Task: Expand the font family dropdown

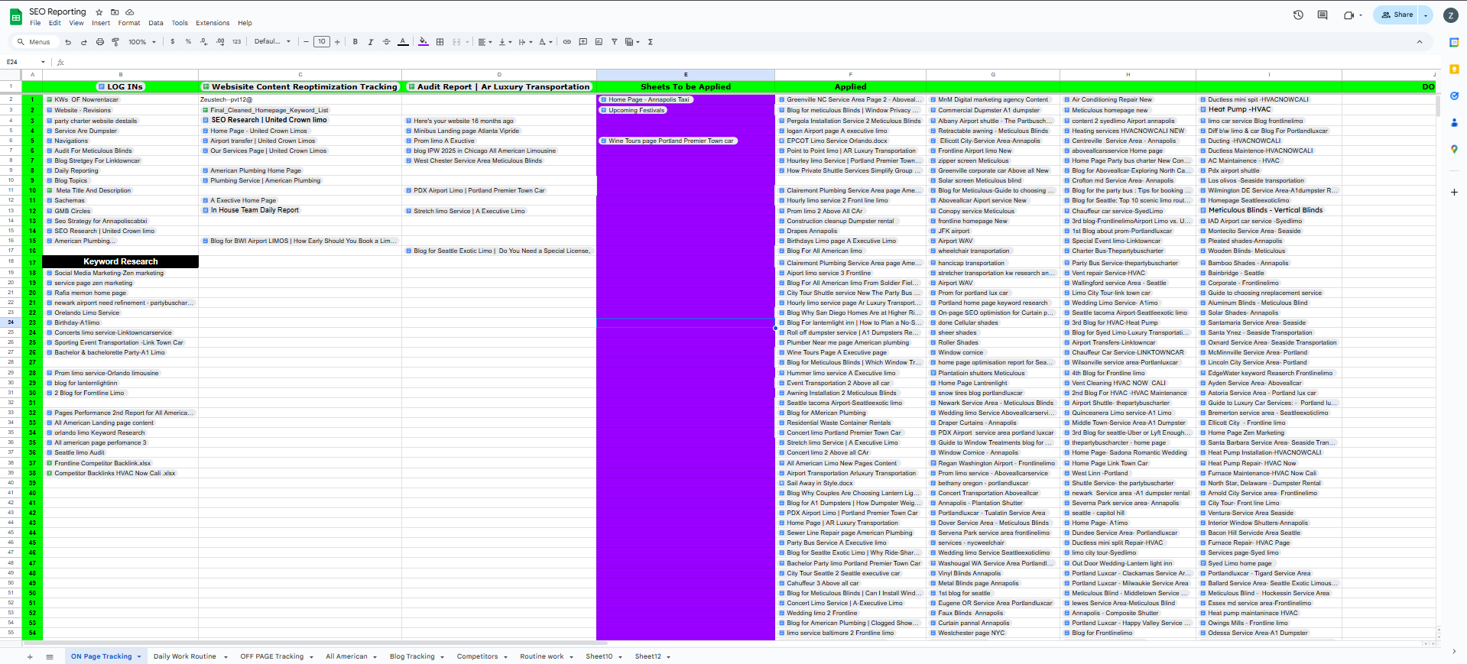Action: tap(272, 42)
